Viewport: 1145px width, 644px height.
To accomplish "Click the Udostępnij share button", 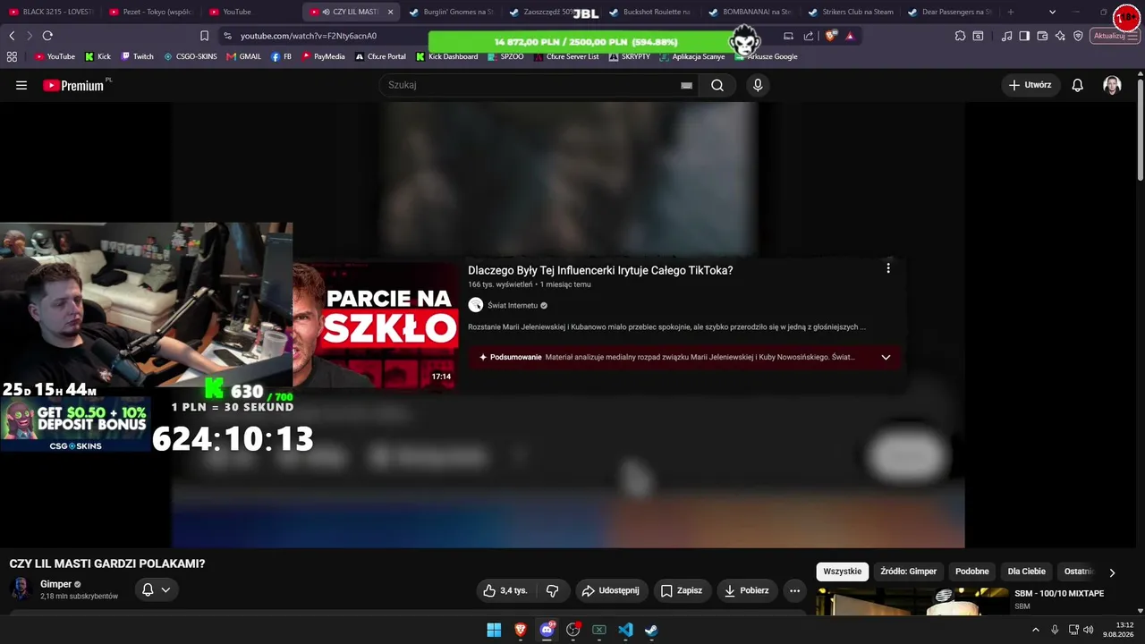I will coord(610,590).
